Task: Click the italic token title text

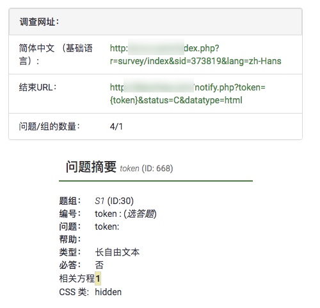Action: click(x=129, y=169)
